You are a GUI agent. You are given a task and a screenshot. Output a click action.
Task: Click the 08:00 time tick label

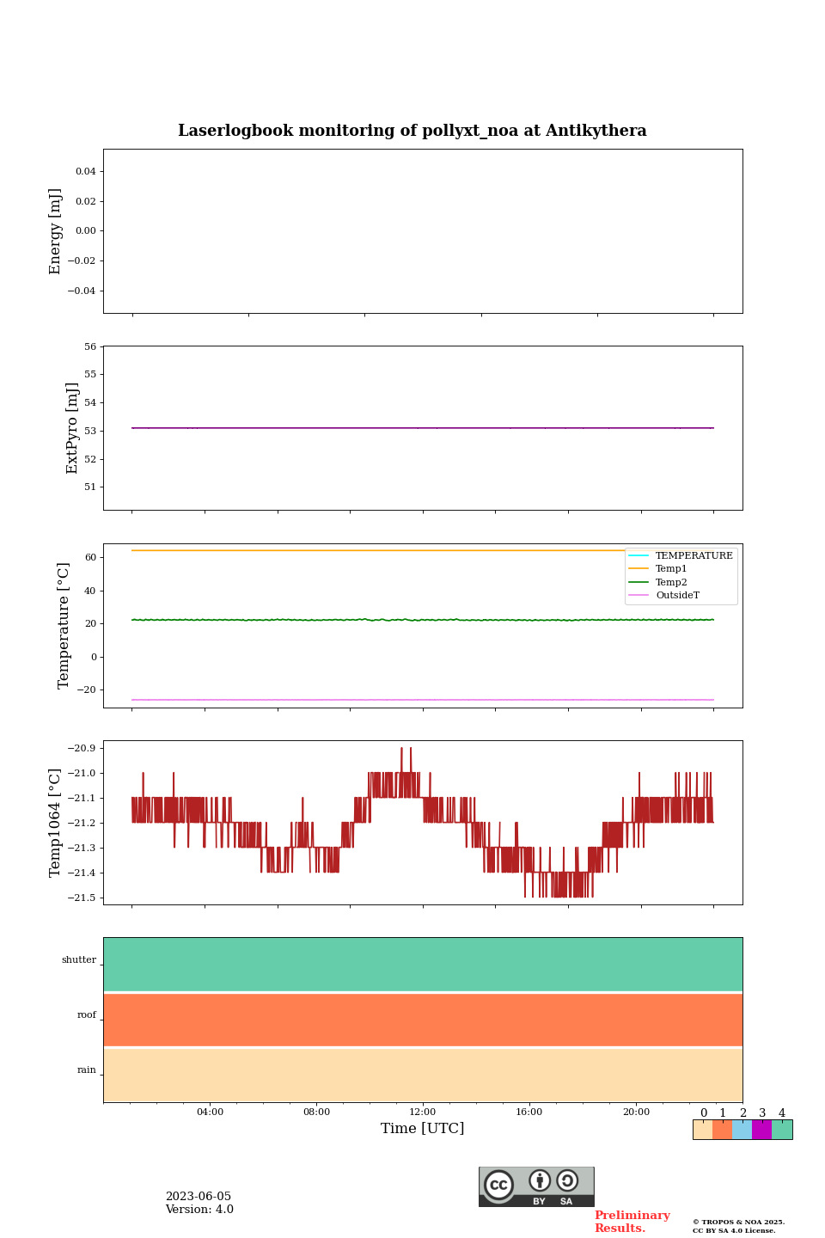[x=316, y=1112]
